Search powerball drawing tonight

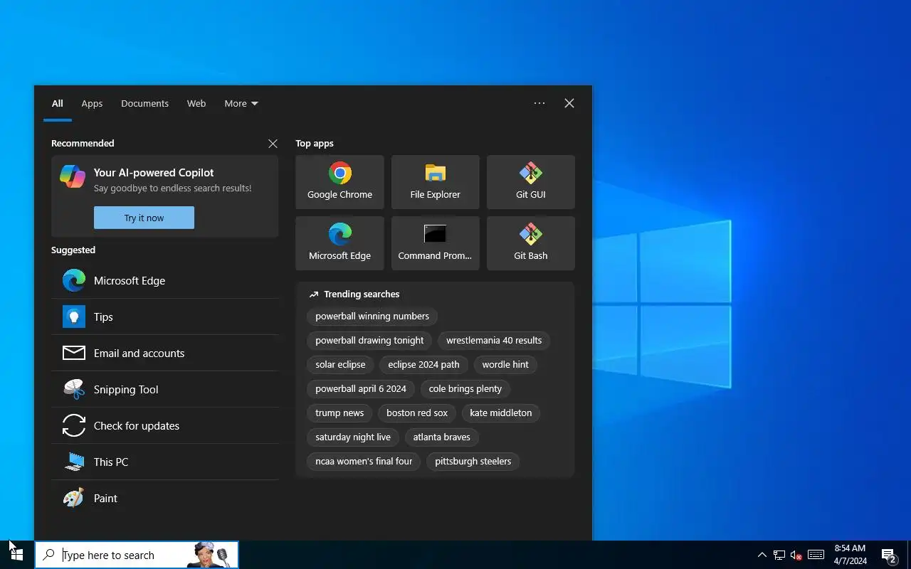coord(369,340)
